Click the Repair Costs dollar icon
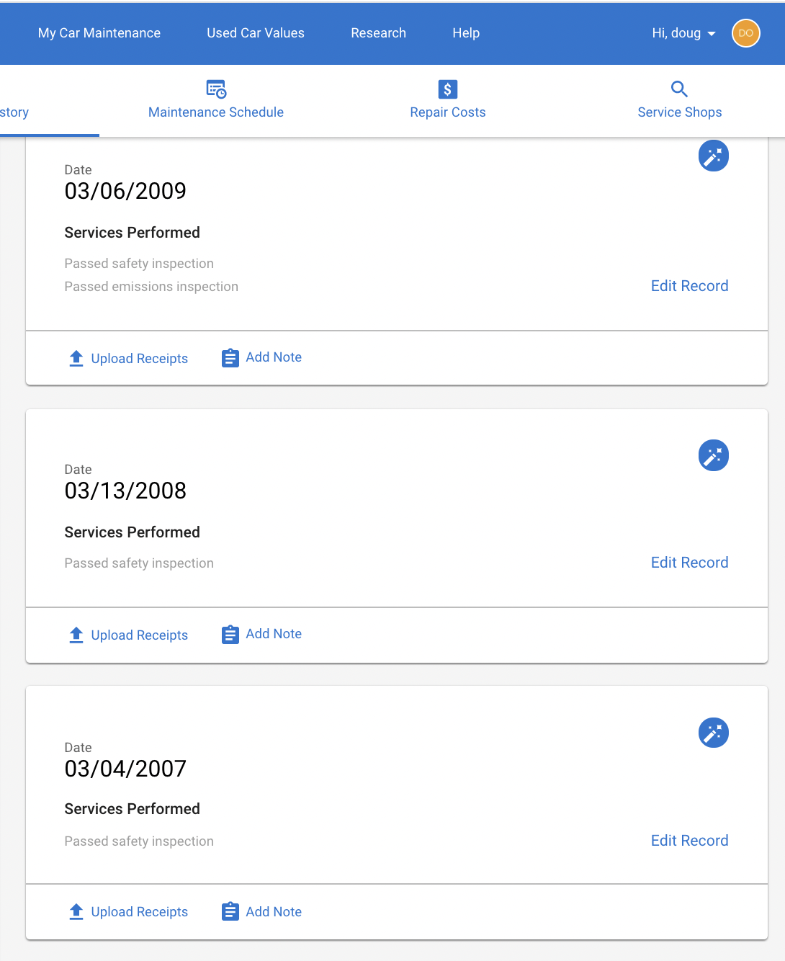This screenshot has width=785, height=961. 448,89
